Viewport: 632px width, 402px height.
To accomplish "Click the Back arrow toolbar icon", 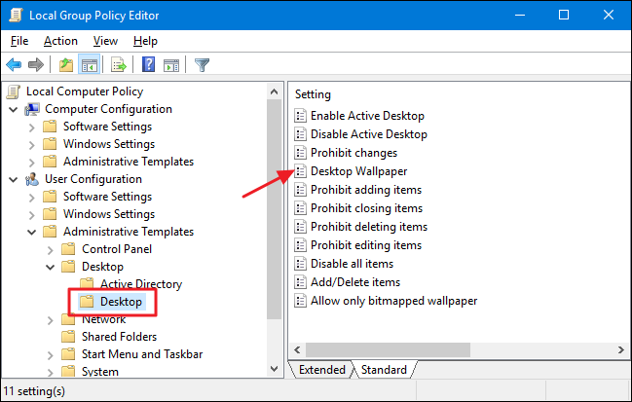I will pyautogui.click(x=14, y=65).
